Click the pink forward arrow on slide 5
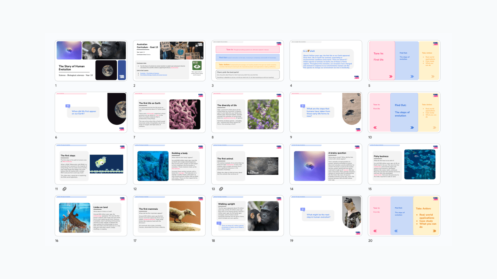This screenshot has height=279, width=497. click(x=391, y=76)
